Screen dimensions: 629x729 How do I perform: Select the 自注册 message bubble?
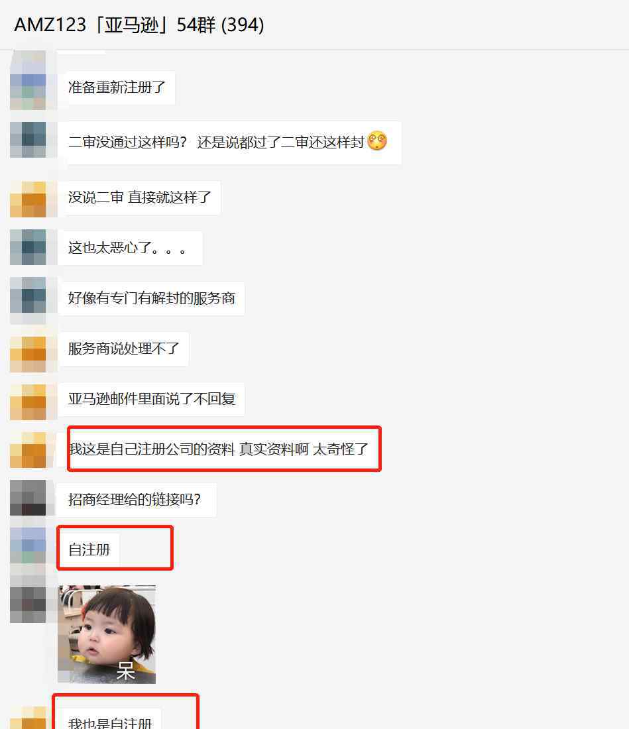[89, 550]
